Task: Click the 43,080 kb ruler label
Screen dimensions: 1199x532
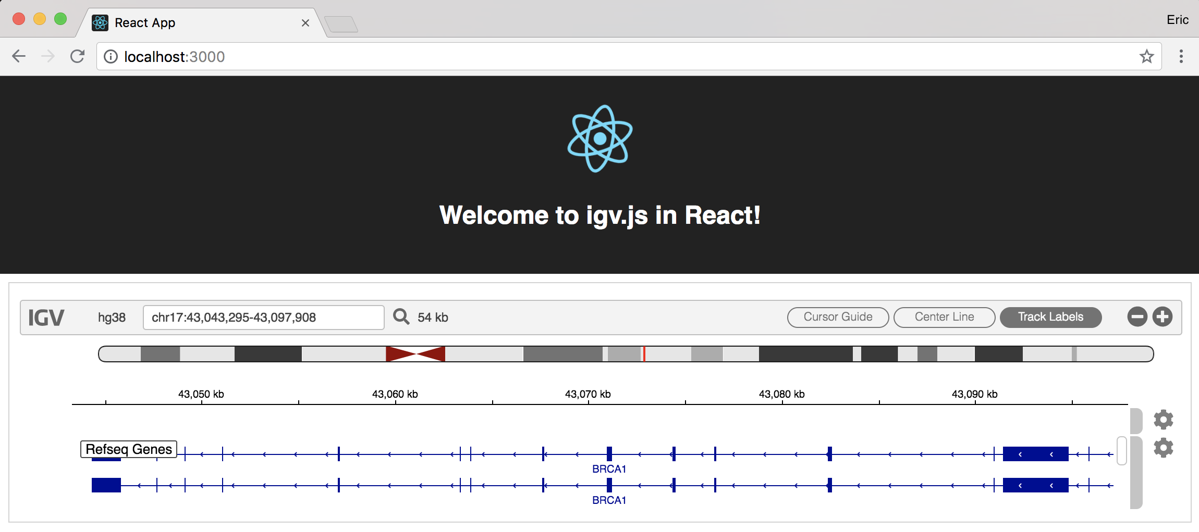Action: [782, 394]
